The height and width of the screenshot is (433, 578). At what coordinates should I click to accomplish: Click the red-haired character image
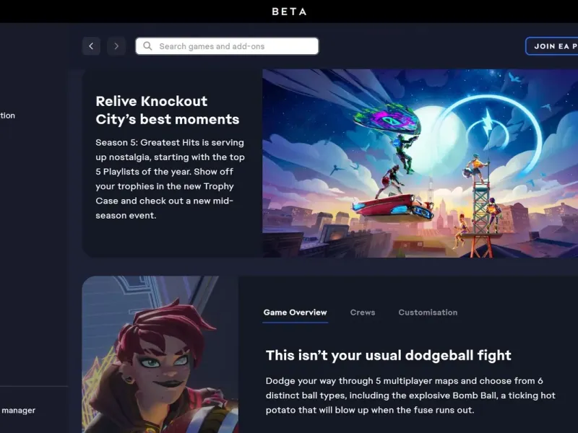click(x=160, y=354)
